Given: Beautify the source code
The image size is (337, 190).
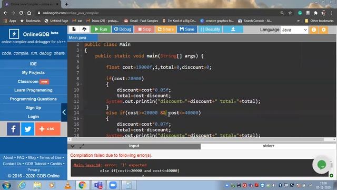Looking at the screenshot, I should point(210,29).
